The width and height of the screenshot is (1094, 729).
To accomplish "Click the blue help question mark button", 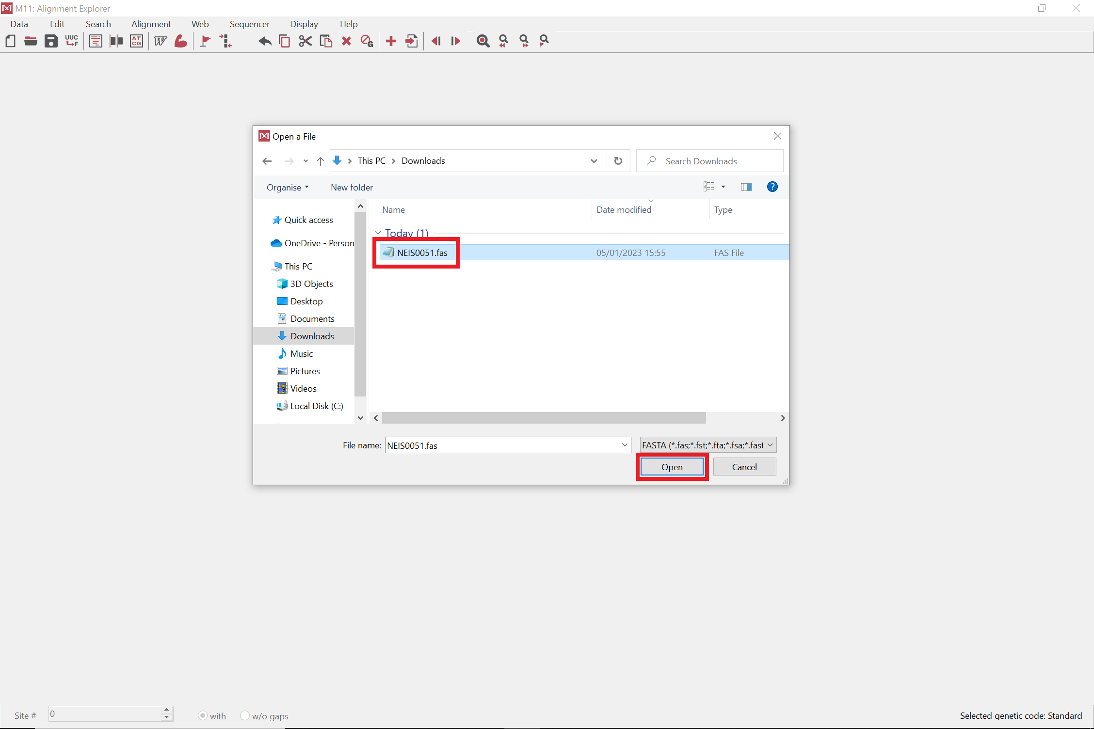I will [772, 187].
